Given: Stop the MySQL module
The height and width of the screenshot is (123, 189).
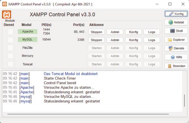Looking at the screenshot, I should (96, 40).
